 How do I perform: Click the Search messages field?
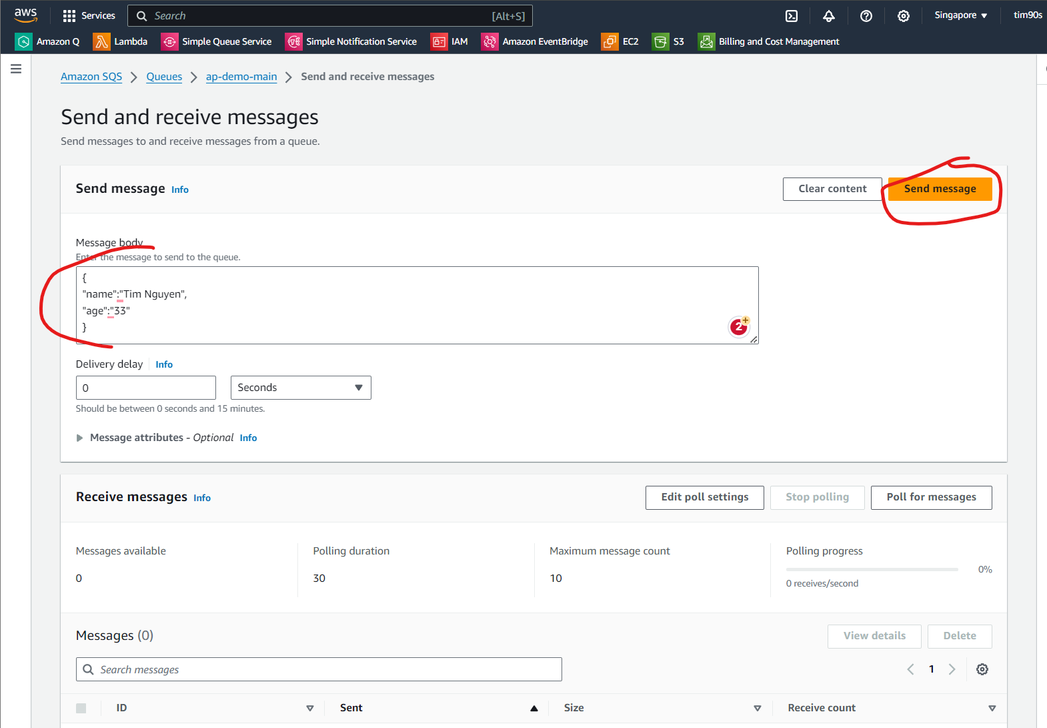[x=319, y=669]
